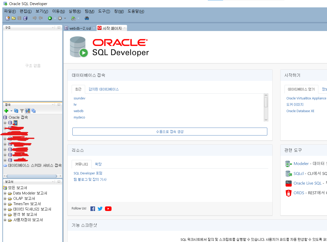Select hr connection in tree

tap(15, 123)
